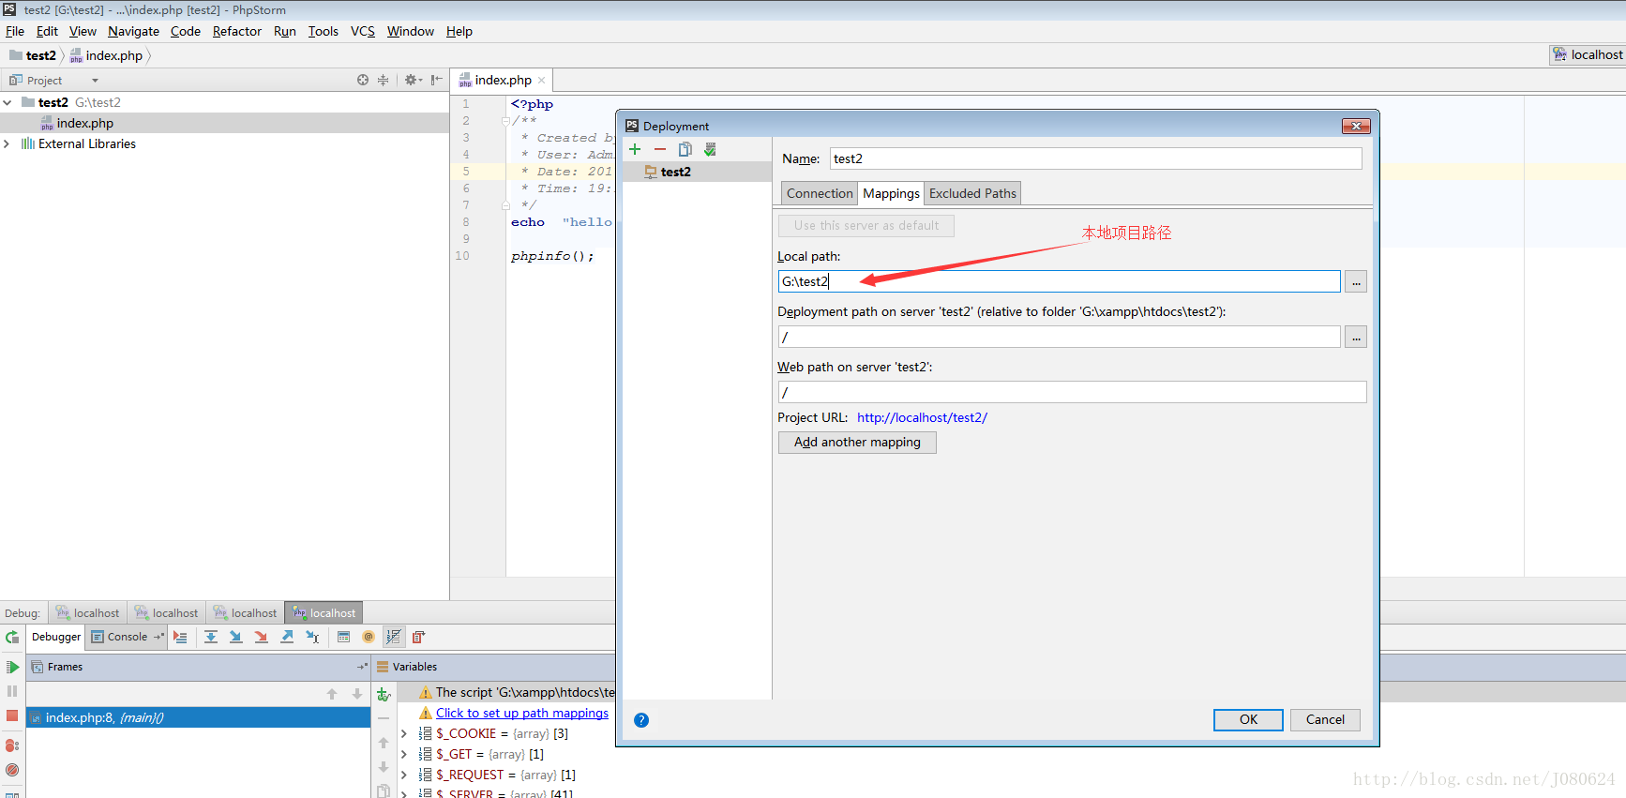Expand the $_GET array variable
The width and height of the screenshot is (1626, 798).
coord(405,755)
